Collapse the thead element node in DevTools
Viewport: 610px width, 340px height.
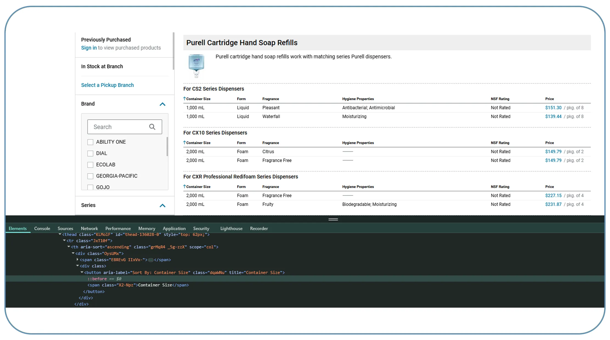pos(60,234)
